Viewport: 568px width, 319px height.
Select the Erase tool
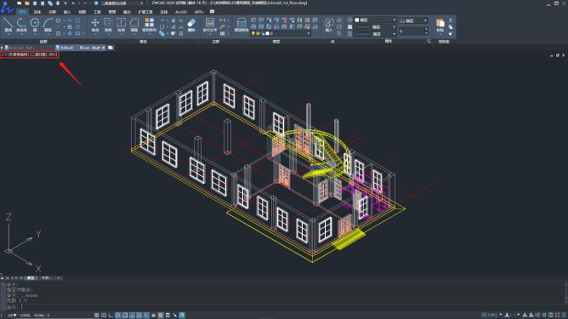coord(191,25)
